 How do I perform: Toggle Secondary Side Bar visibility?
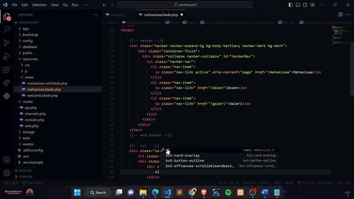305,5
